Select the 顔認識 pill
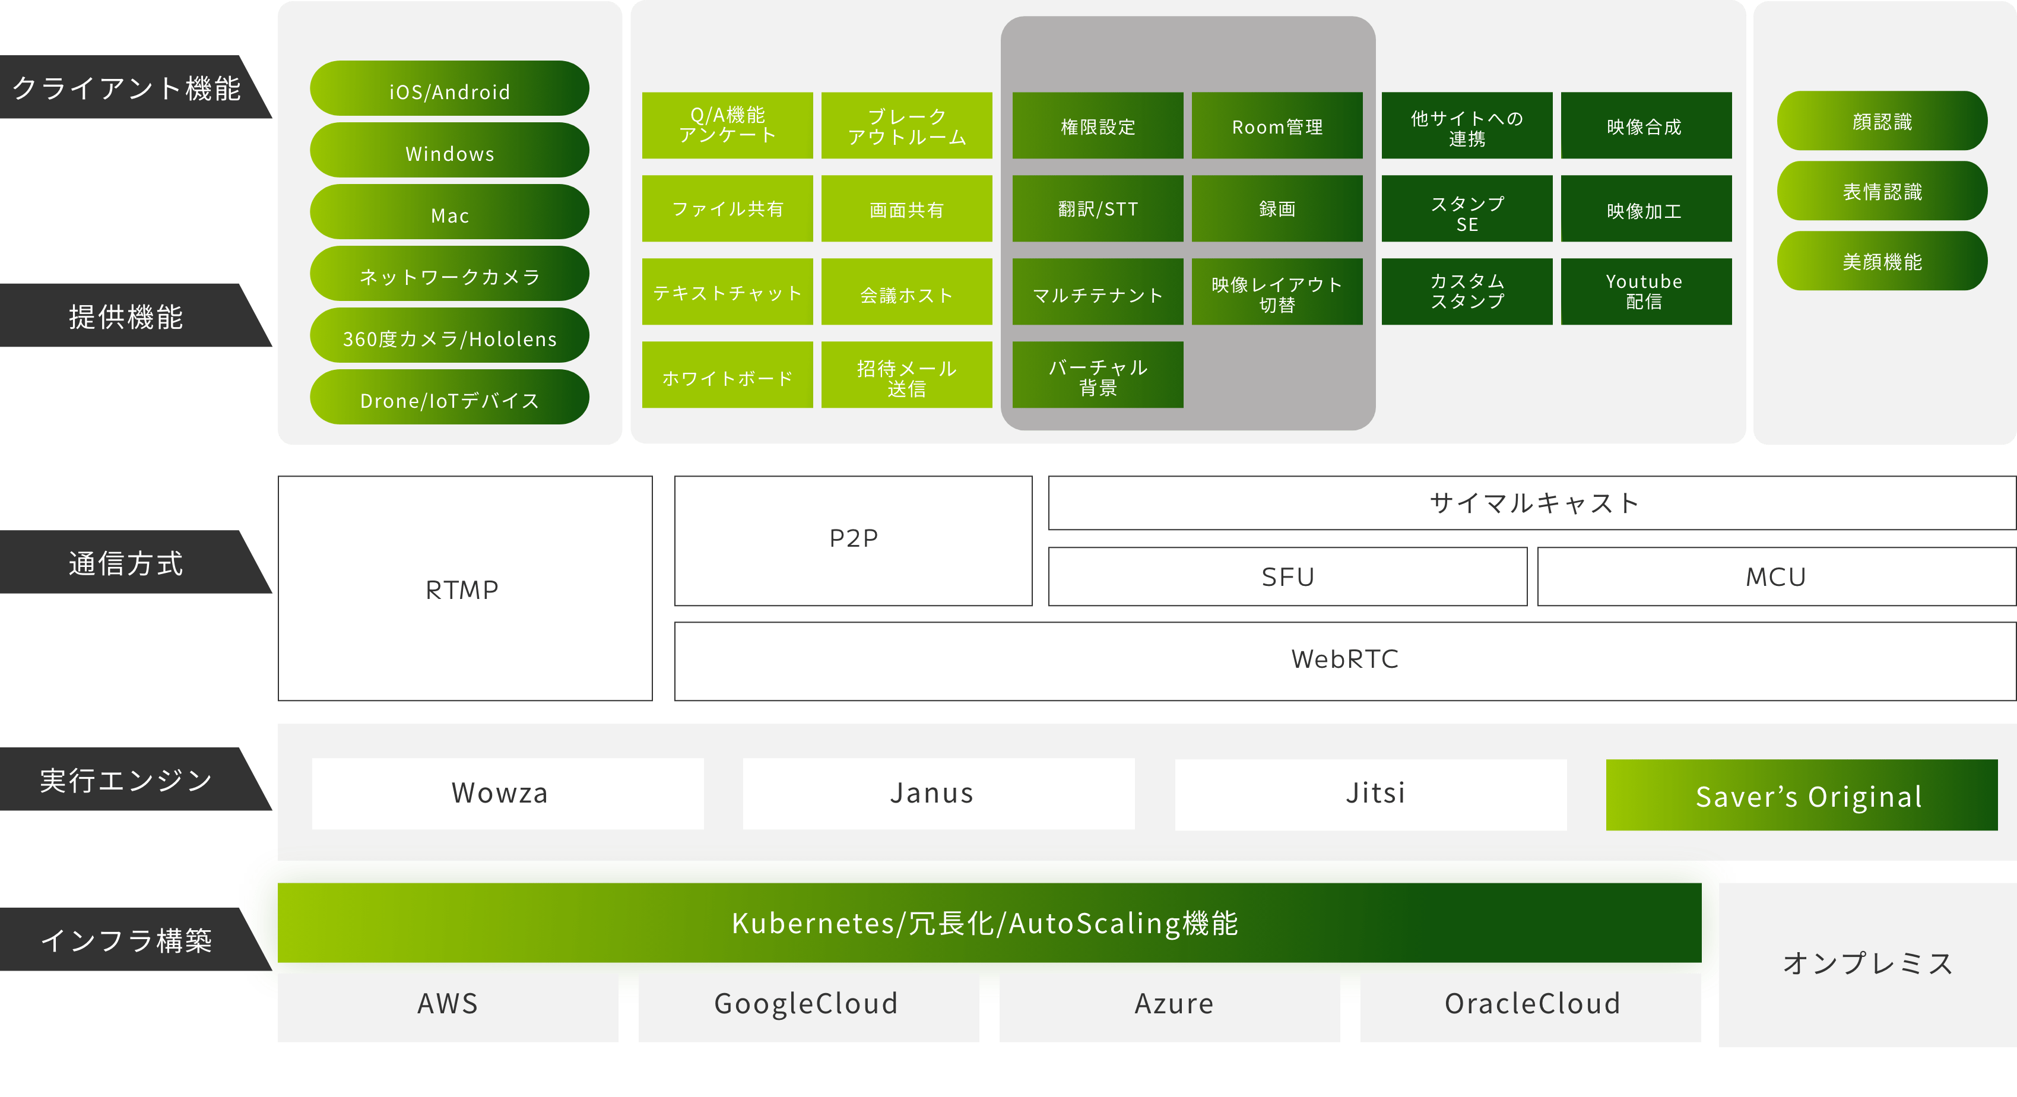This screenshot has height=1097, width=2017. tap(1882, 121)
